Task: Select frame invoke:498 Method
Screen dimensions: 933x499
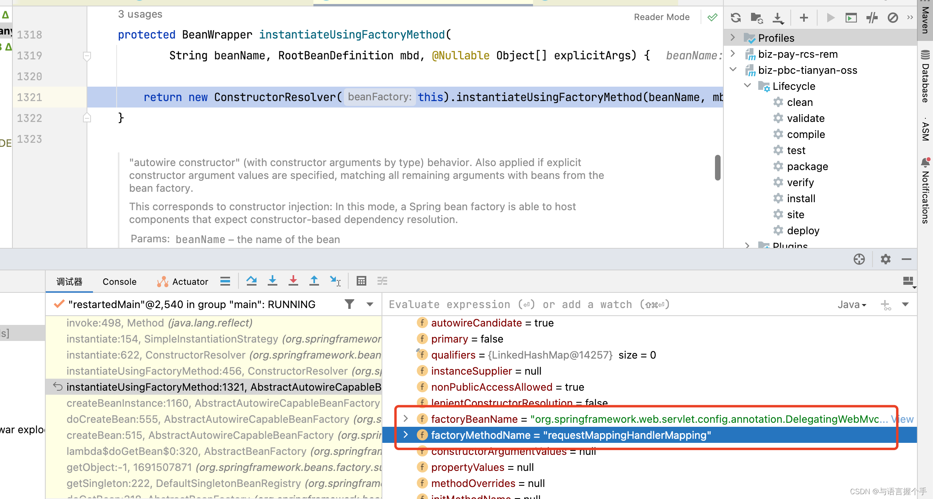Action: click(x=214, y=323)
